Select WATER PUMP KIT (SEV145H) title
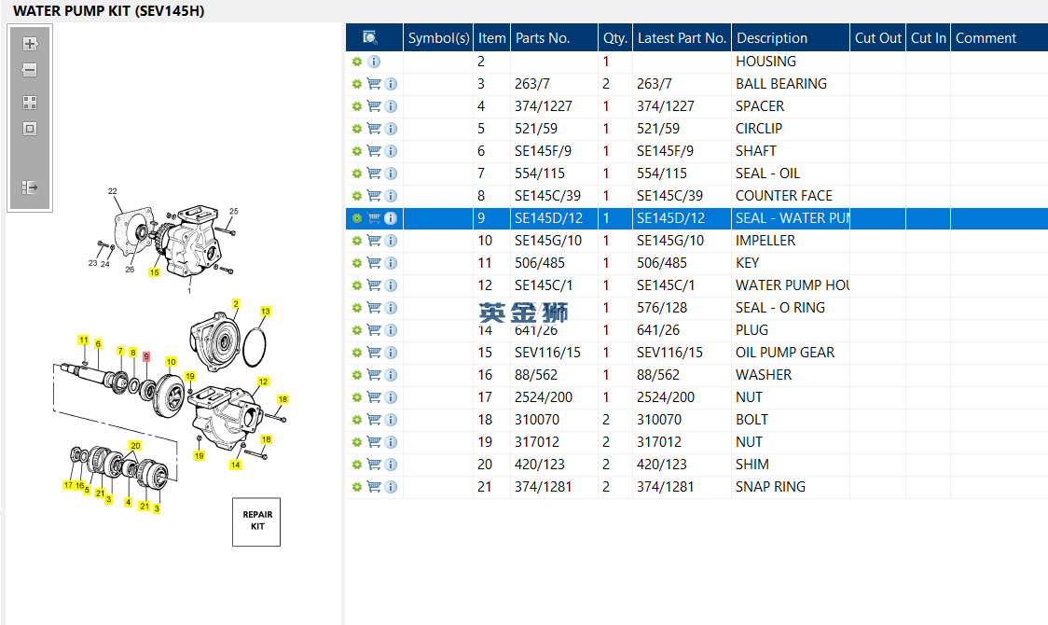The image size is (1048, 625). pyautogui.click(x=109, y=10)
